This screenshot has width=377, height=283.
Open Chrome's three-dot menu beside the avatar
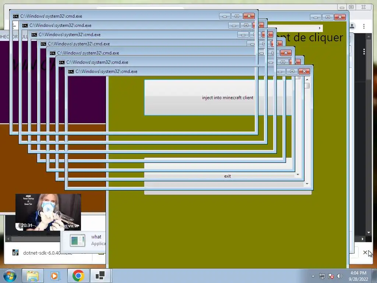tap(364, 26)
